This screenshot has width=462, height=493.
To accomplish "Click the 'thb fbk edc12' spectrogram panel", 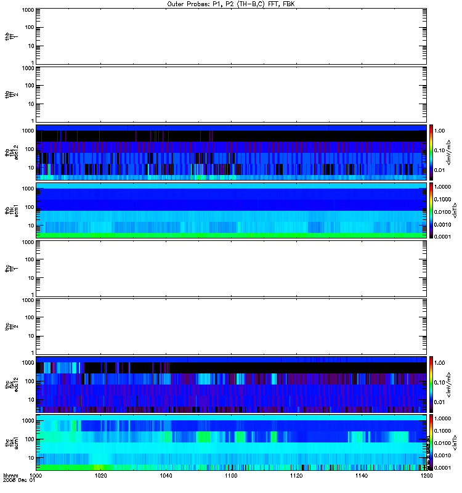I will pyautogui.click(x=232, y=152).
